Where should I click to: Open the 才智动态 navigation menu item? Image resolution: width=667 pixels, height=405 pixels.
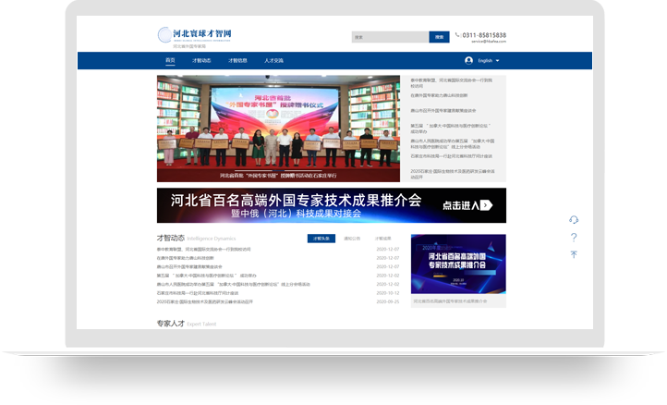pyautogui.click(x=201, y=60)
